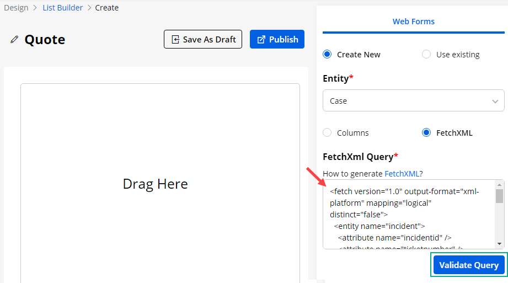Click the query box scrollbar up arrow
This screenshot has height=283, width=508.
[x=499, y=185]
